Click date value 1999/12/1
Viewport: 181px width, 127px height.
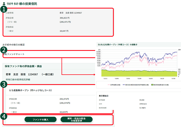tap(143, 104)
